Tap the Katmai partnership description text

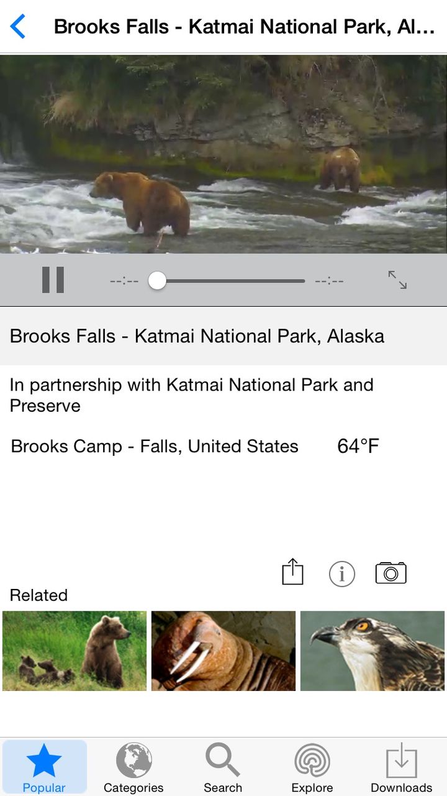pyautogui.click(x=191, y=395)
